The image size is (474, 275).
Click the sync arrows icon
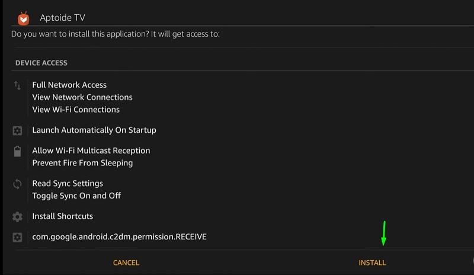[17, 184]
